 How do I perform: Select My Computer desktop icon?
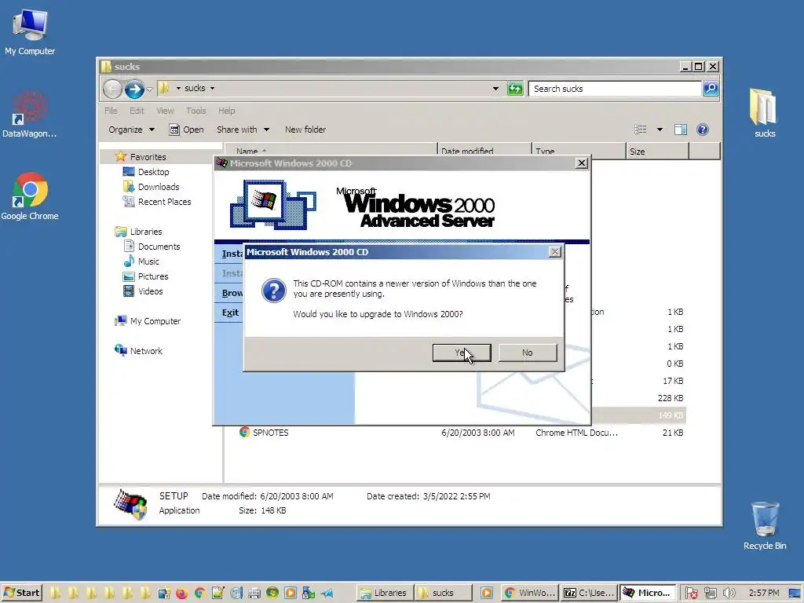point(30,32)
